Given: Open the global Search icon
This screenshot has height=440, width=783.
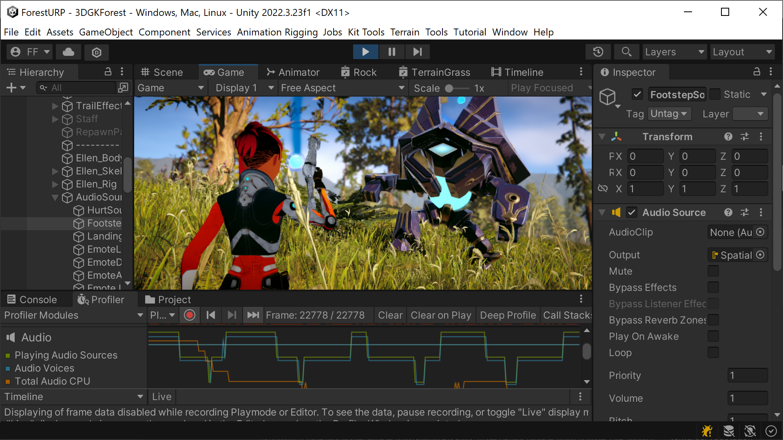Looking at the screenshot, I should (626, 52).
